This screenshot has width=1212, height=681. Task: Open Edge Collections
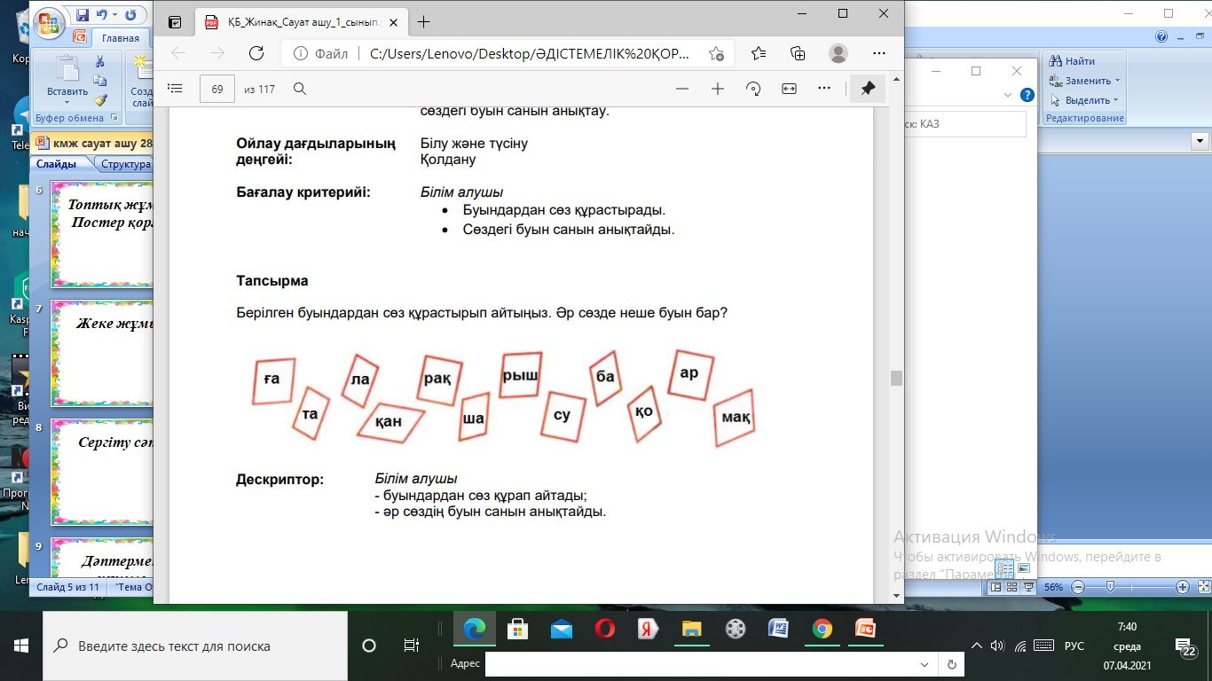click(798, 53)
